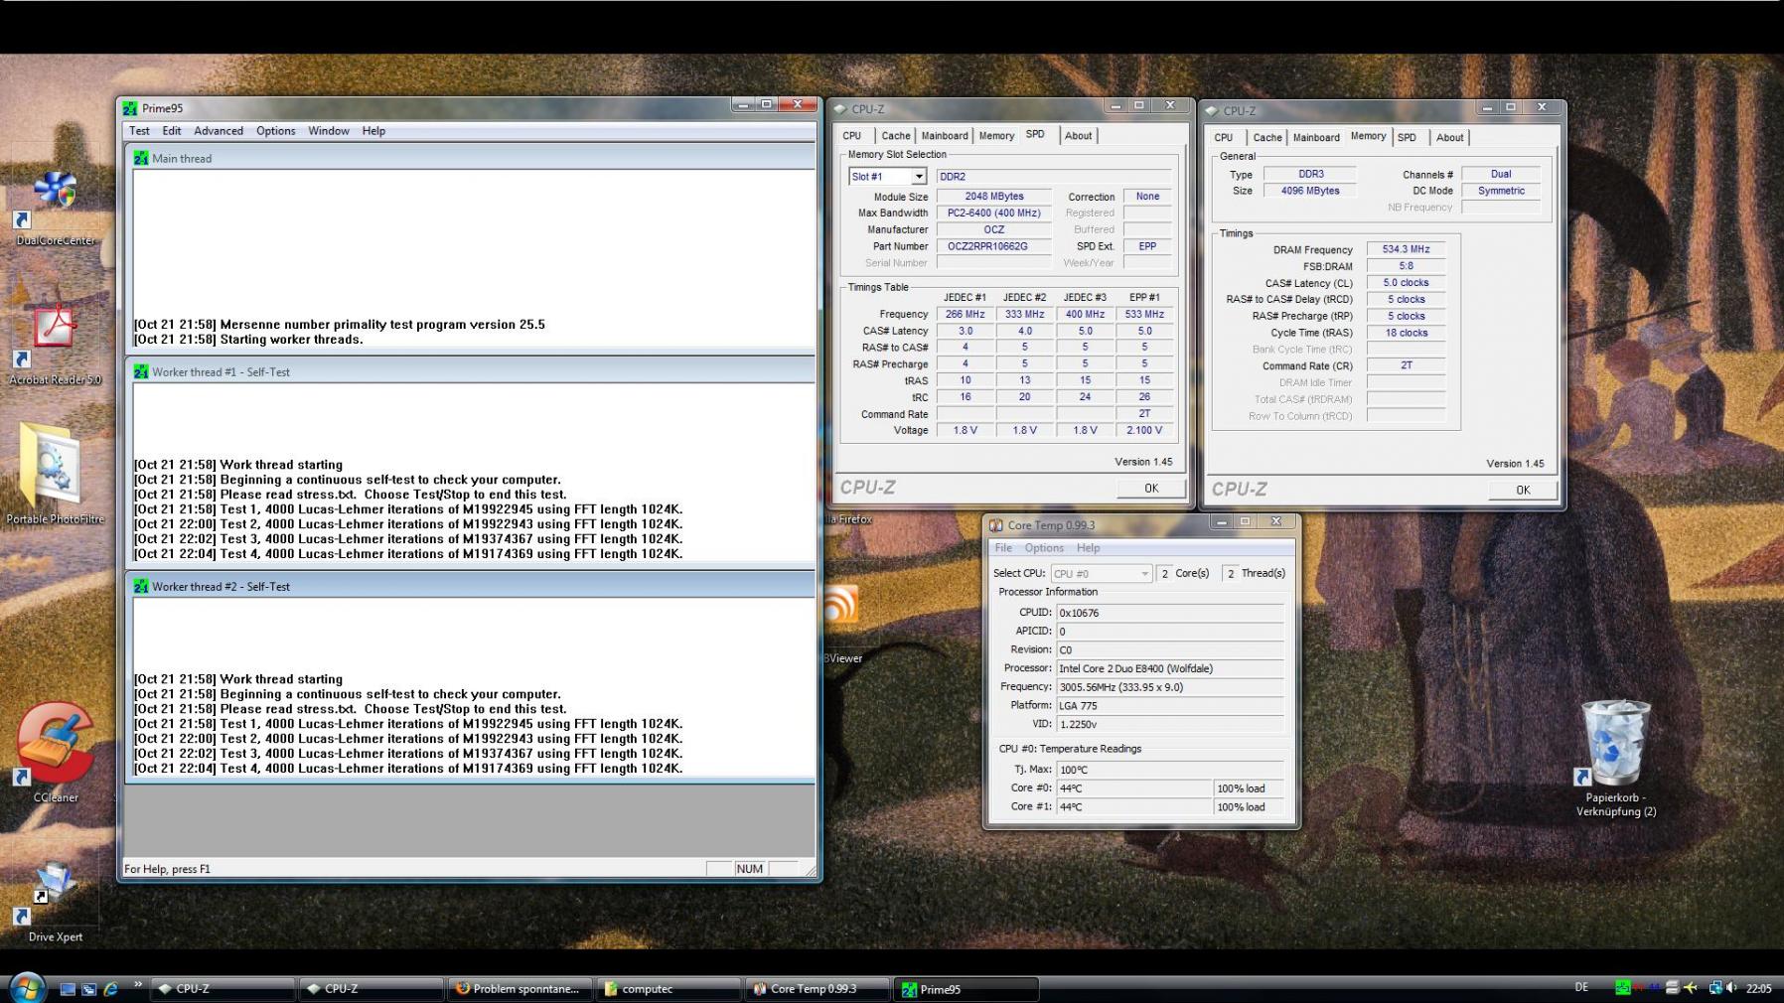The width and height of the screenshot is (1784, 1003).
Task: Click the Prime95 title bar icon
Action: [x=130, y=108]
